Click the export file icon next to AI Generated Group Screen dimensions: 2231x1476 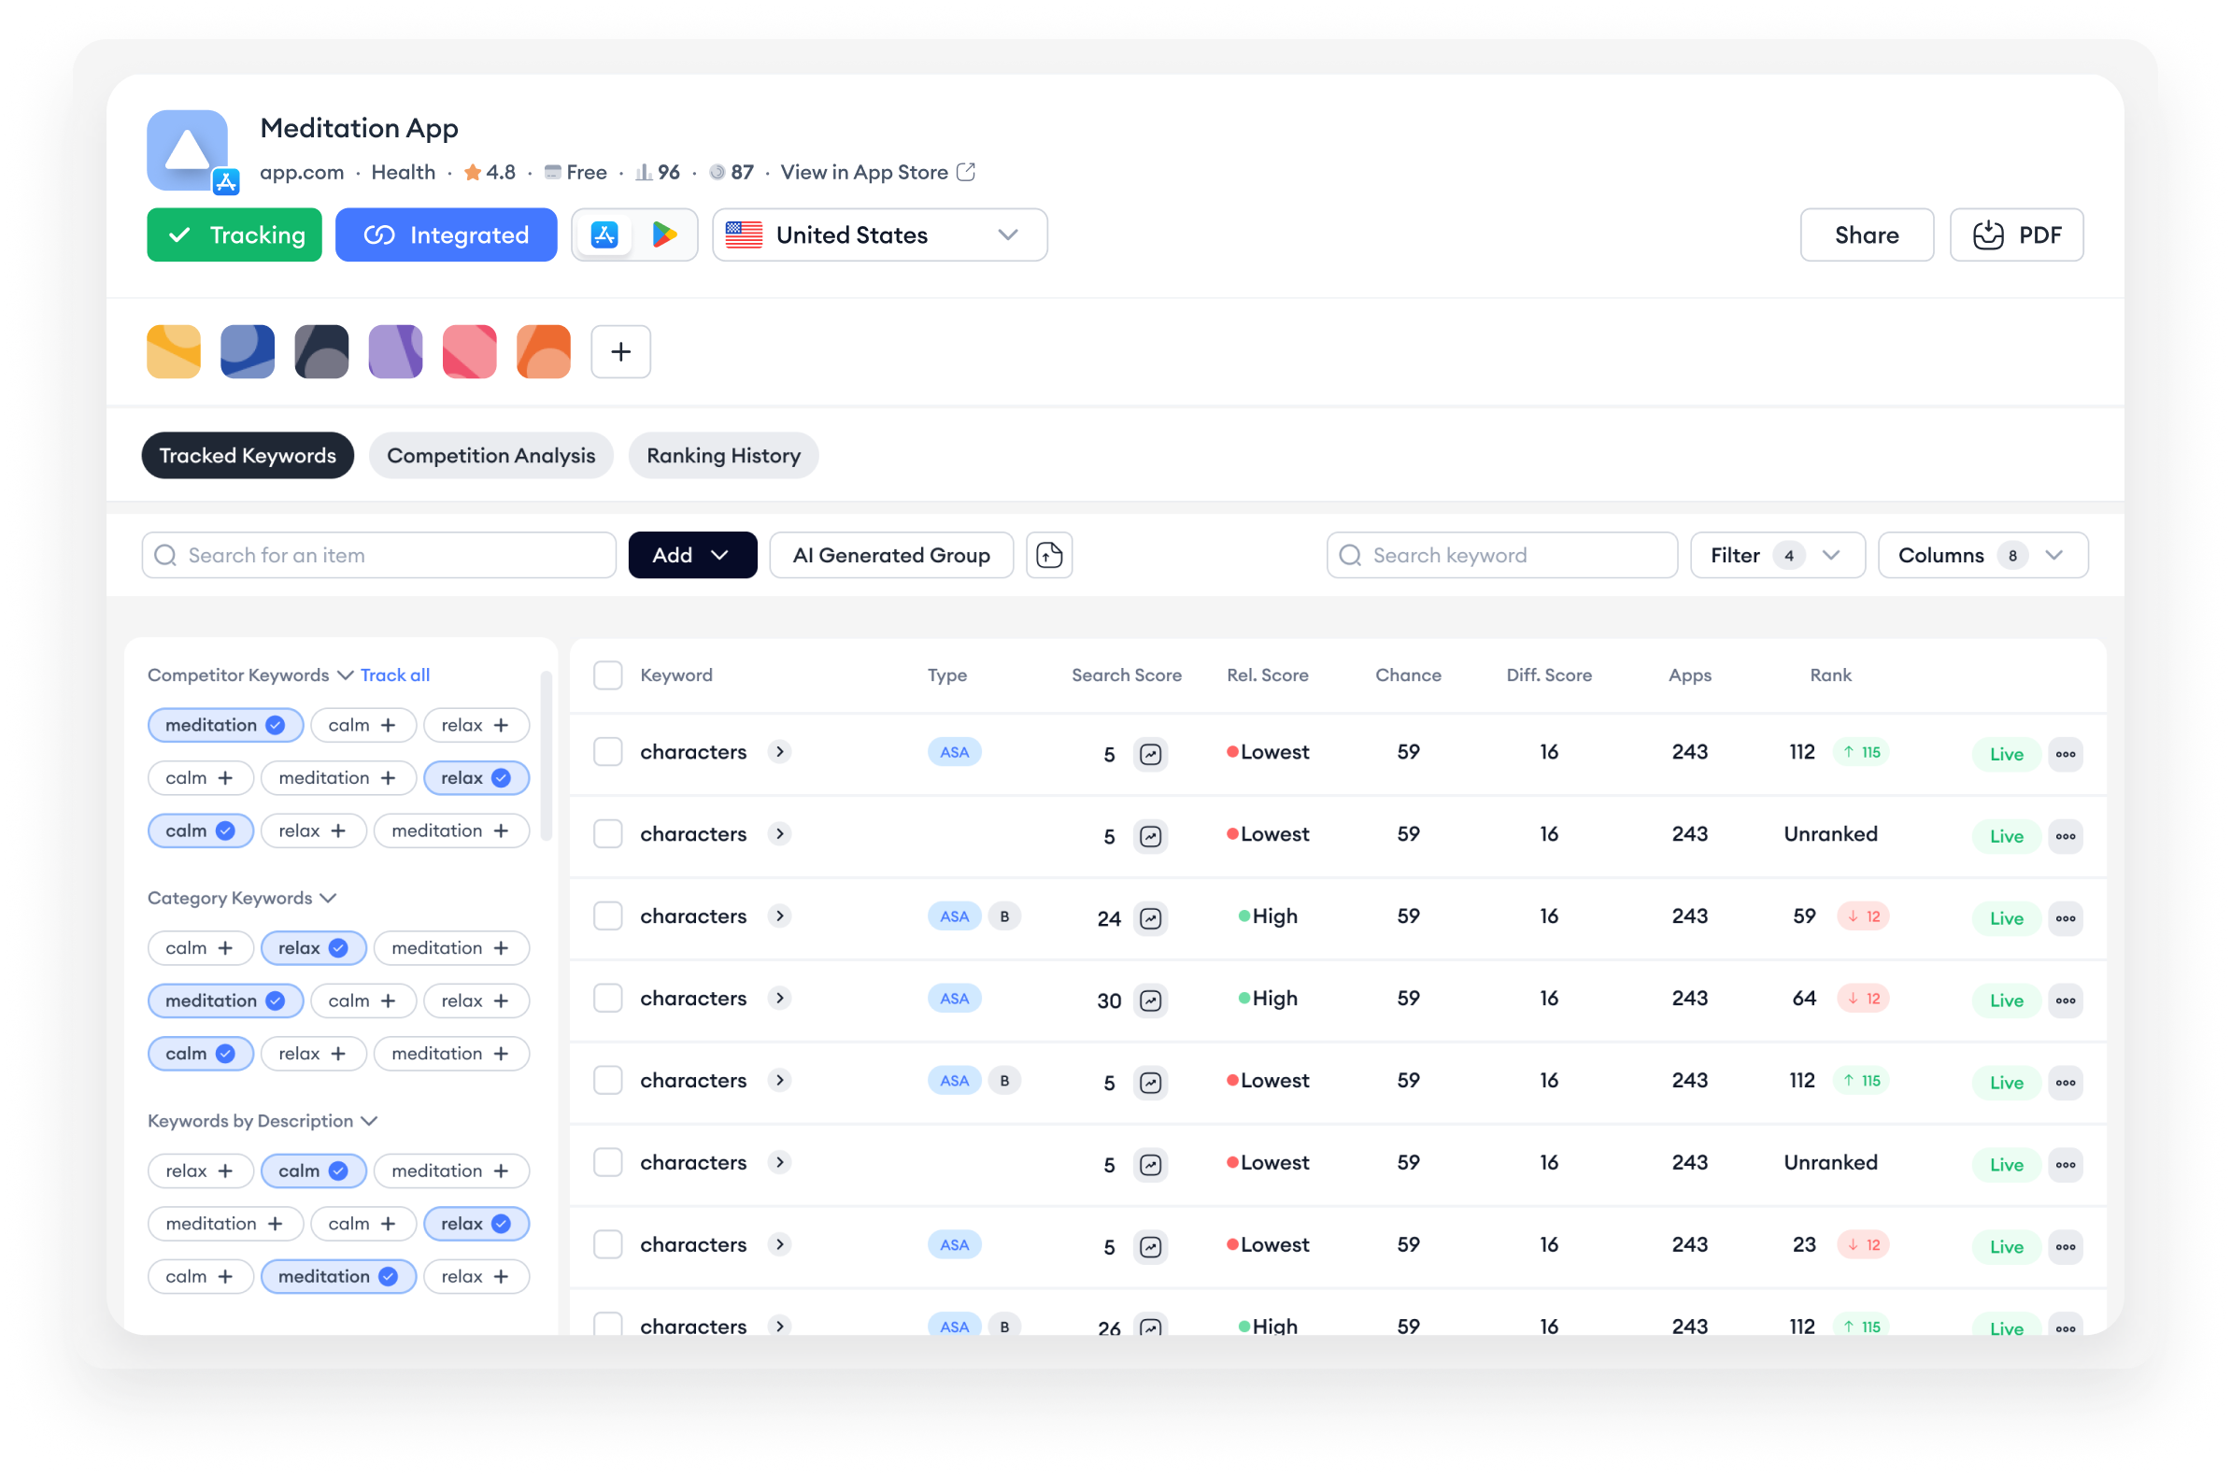tap(1049, 556)
